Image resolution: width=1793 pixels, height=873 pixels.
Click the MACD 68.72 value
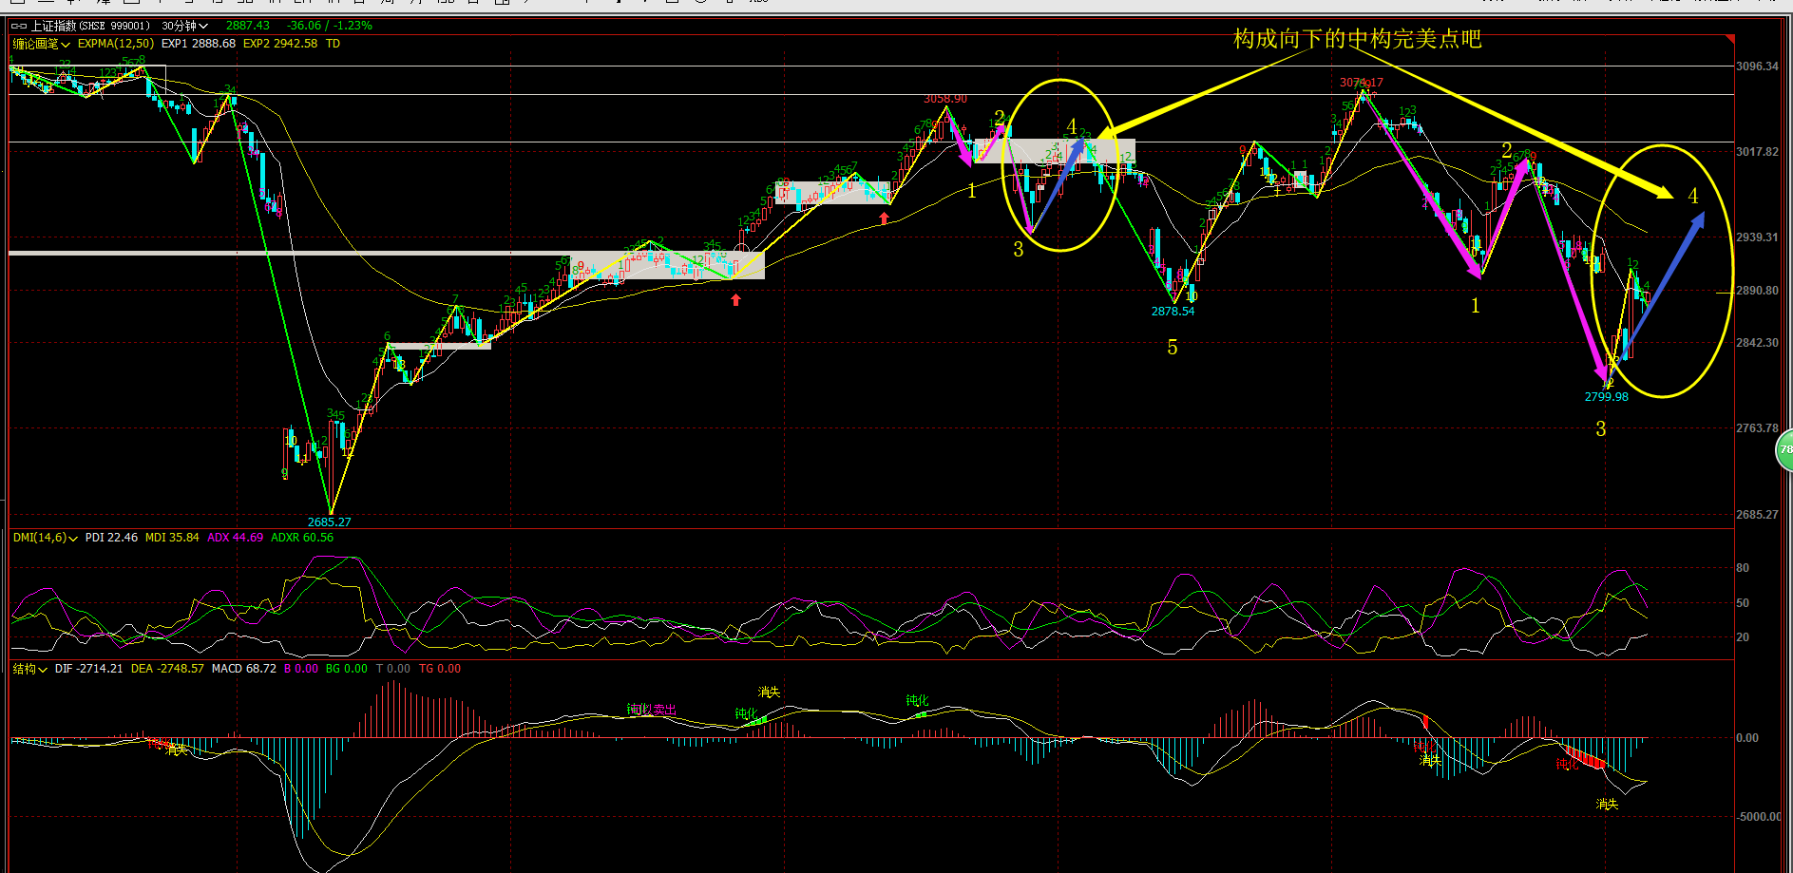244,669
